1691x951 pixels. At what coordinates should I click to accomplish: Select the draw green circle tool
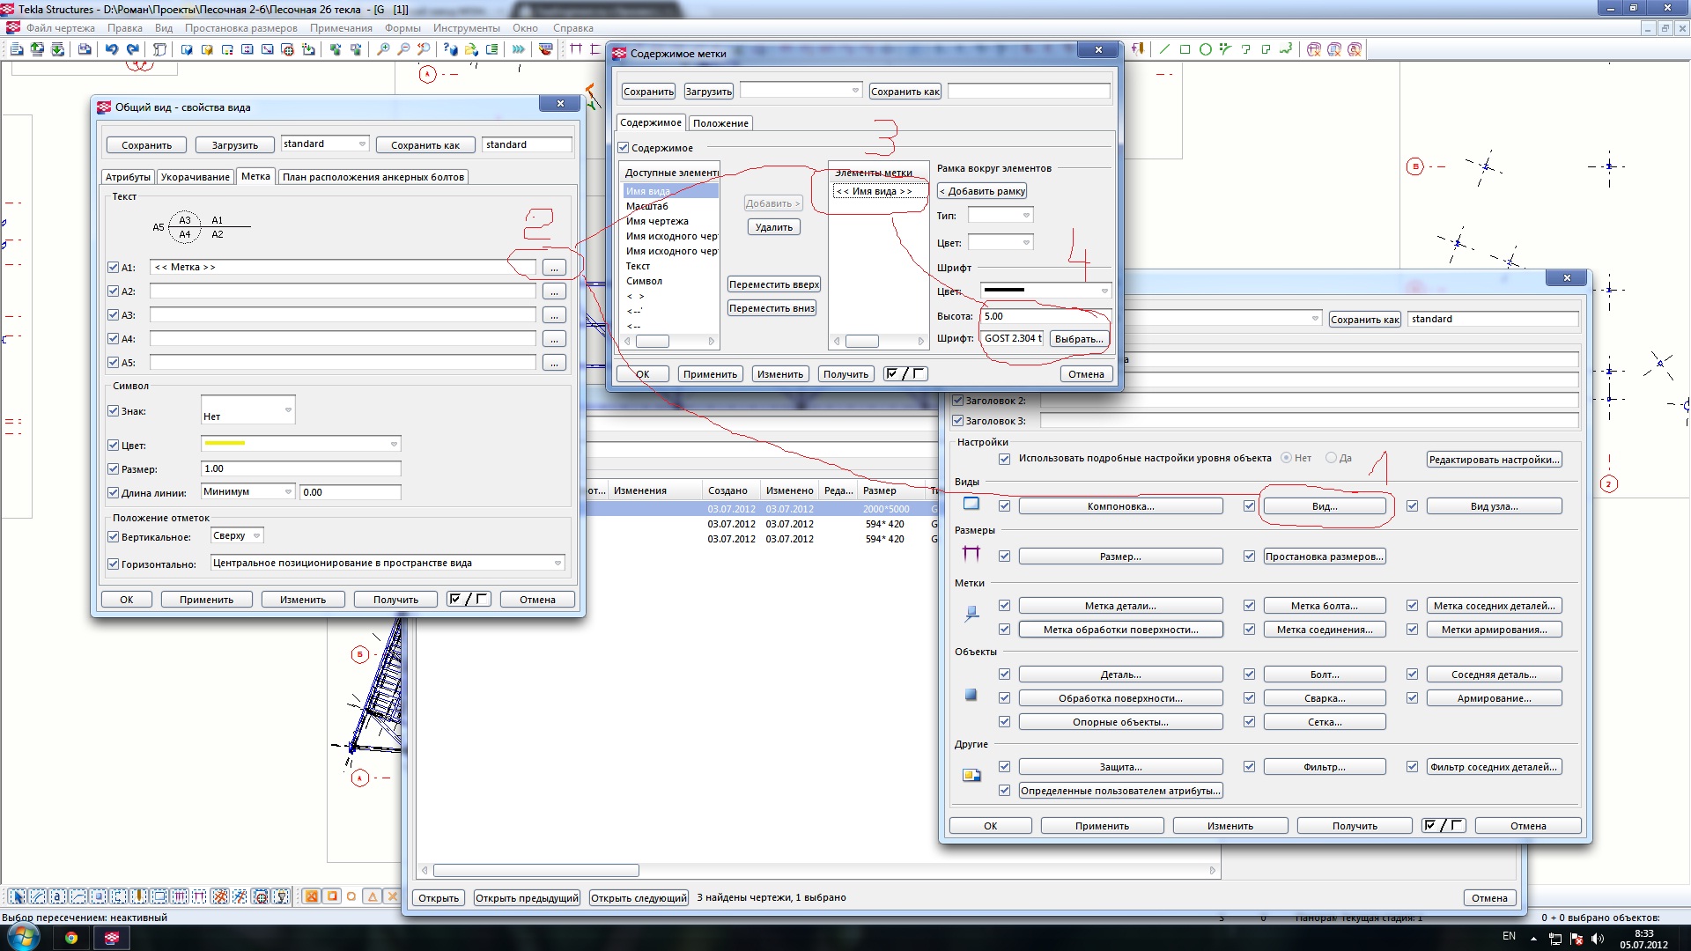1205,50
